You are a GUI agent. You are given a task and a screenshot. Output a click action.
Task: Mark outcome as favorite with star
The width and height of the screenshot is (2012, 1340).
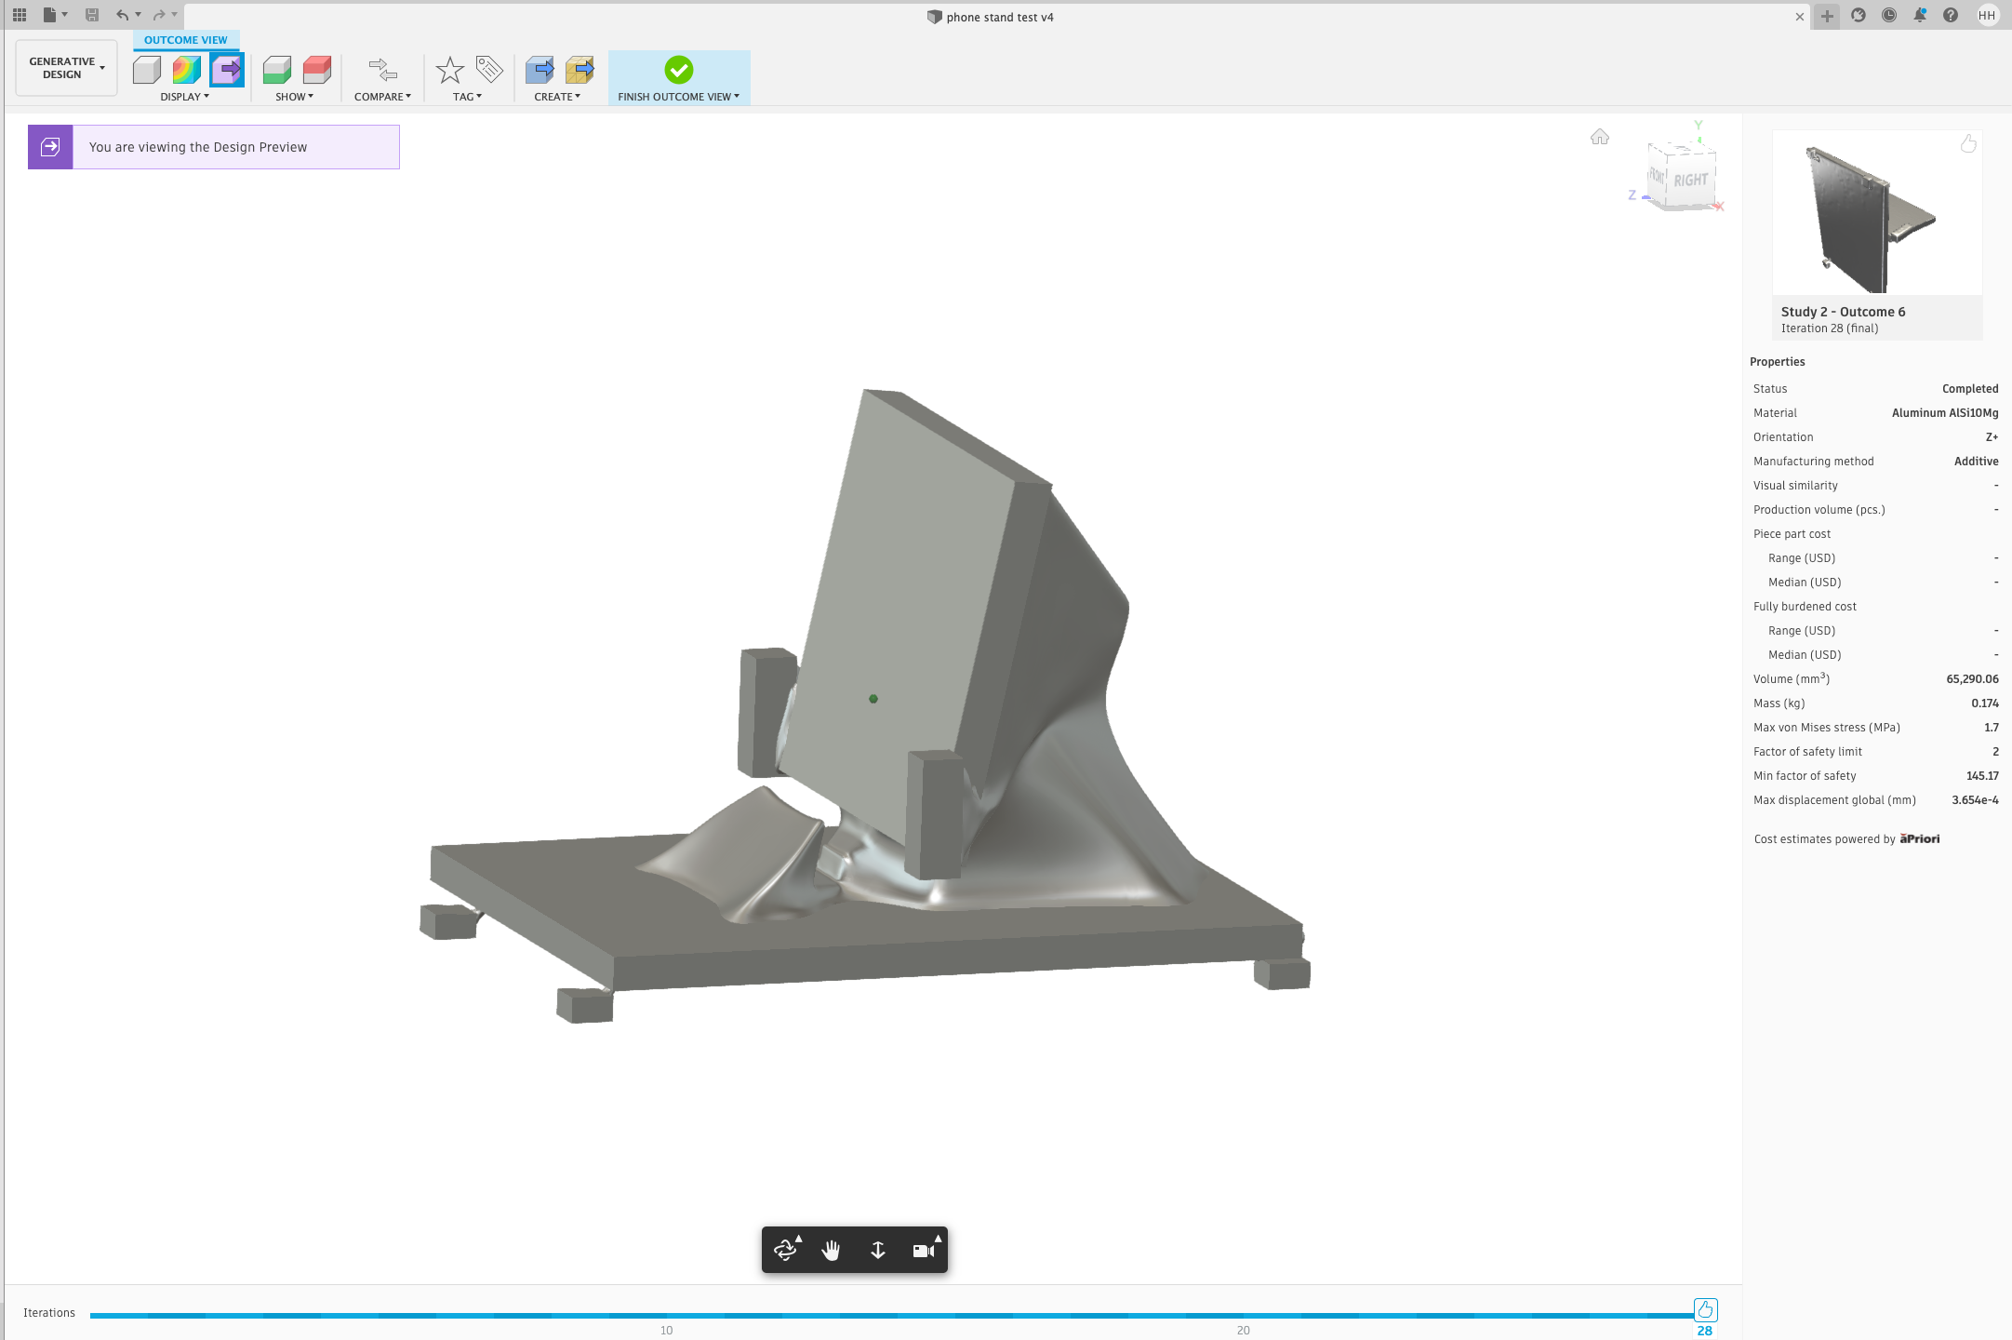click(x=450, y=70)
